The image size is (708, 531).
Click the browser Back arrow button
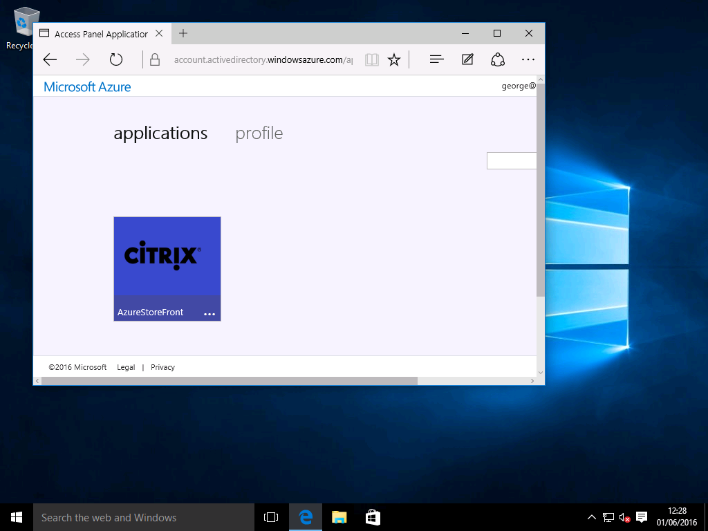pyautogui.click(x=50, y=60)
